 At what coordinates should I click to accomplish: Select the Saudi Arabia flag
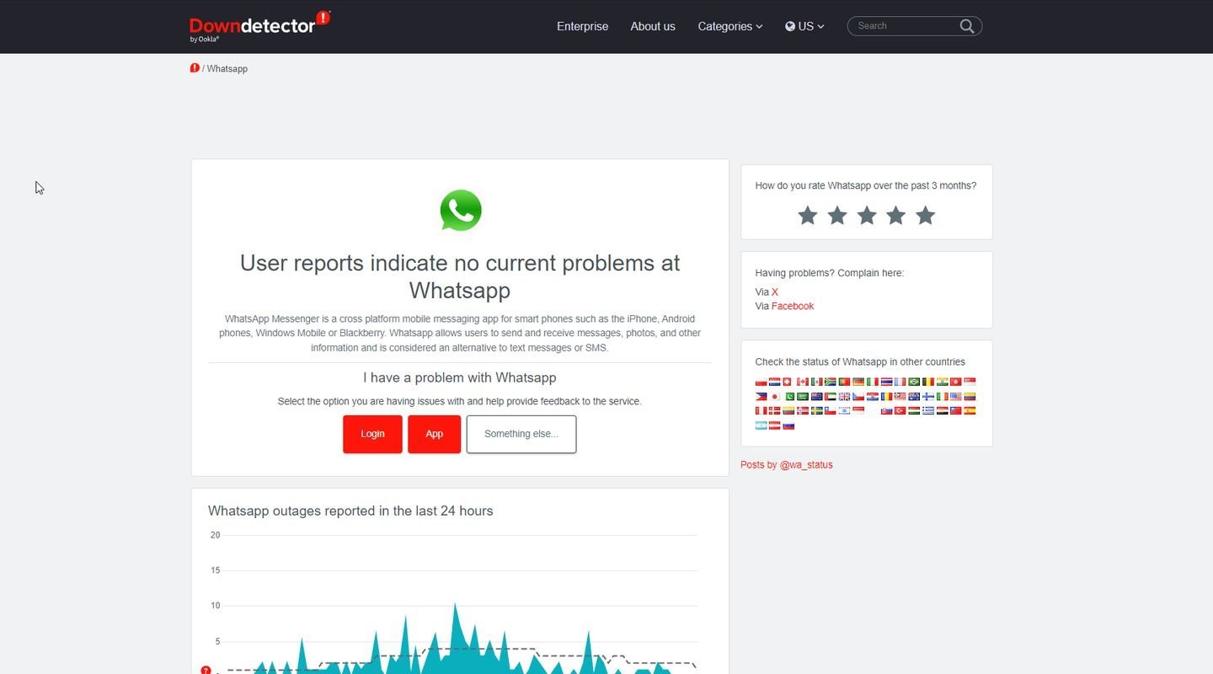[x=803, y=397]
